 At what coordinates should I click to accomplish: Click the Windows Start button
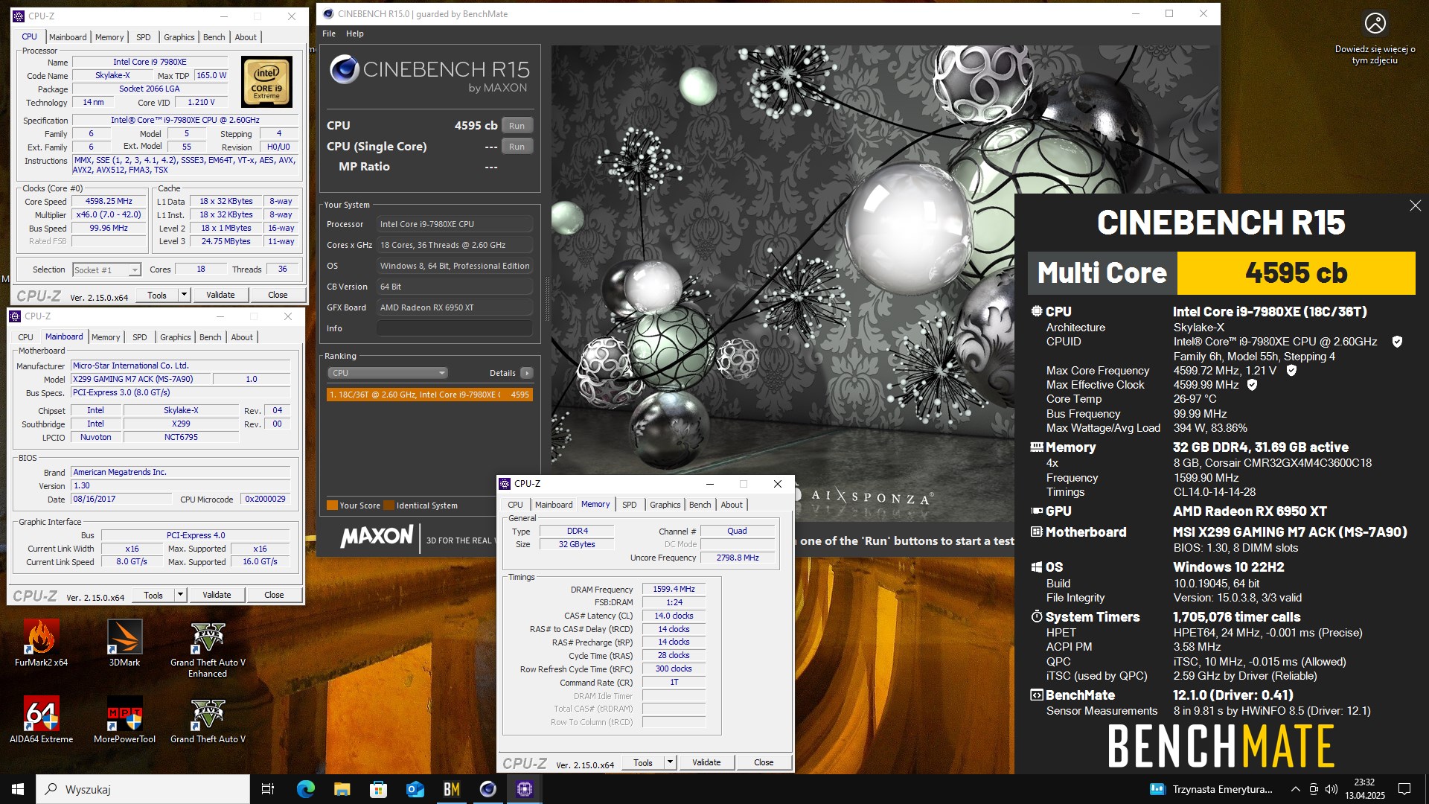[x=18, y=789]
